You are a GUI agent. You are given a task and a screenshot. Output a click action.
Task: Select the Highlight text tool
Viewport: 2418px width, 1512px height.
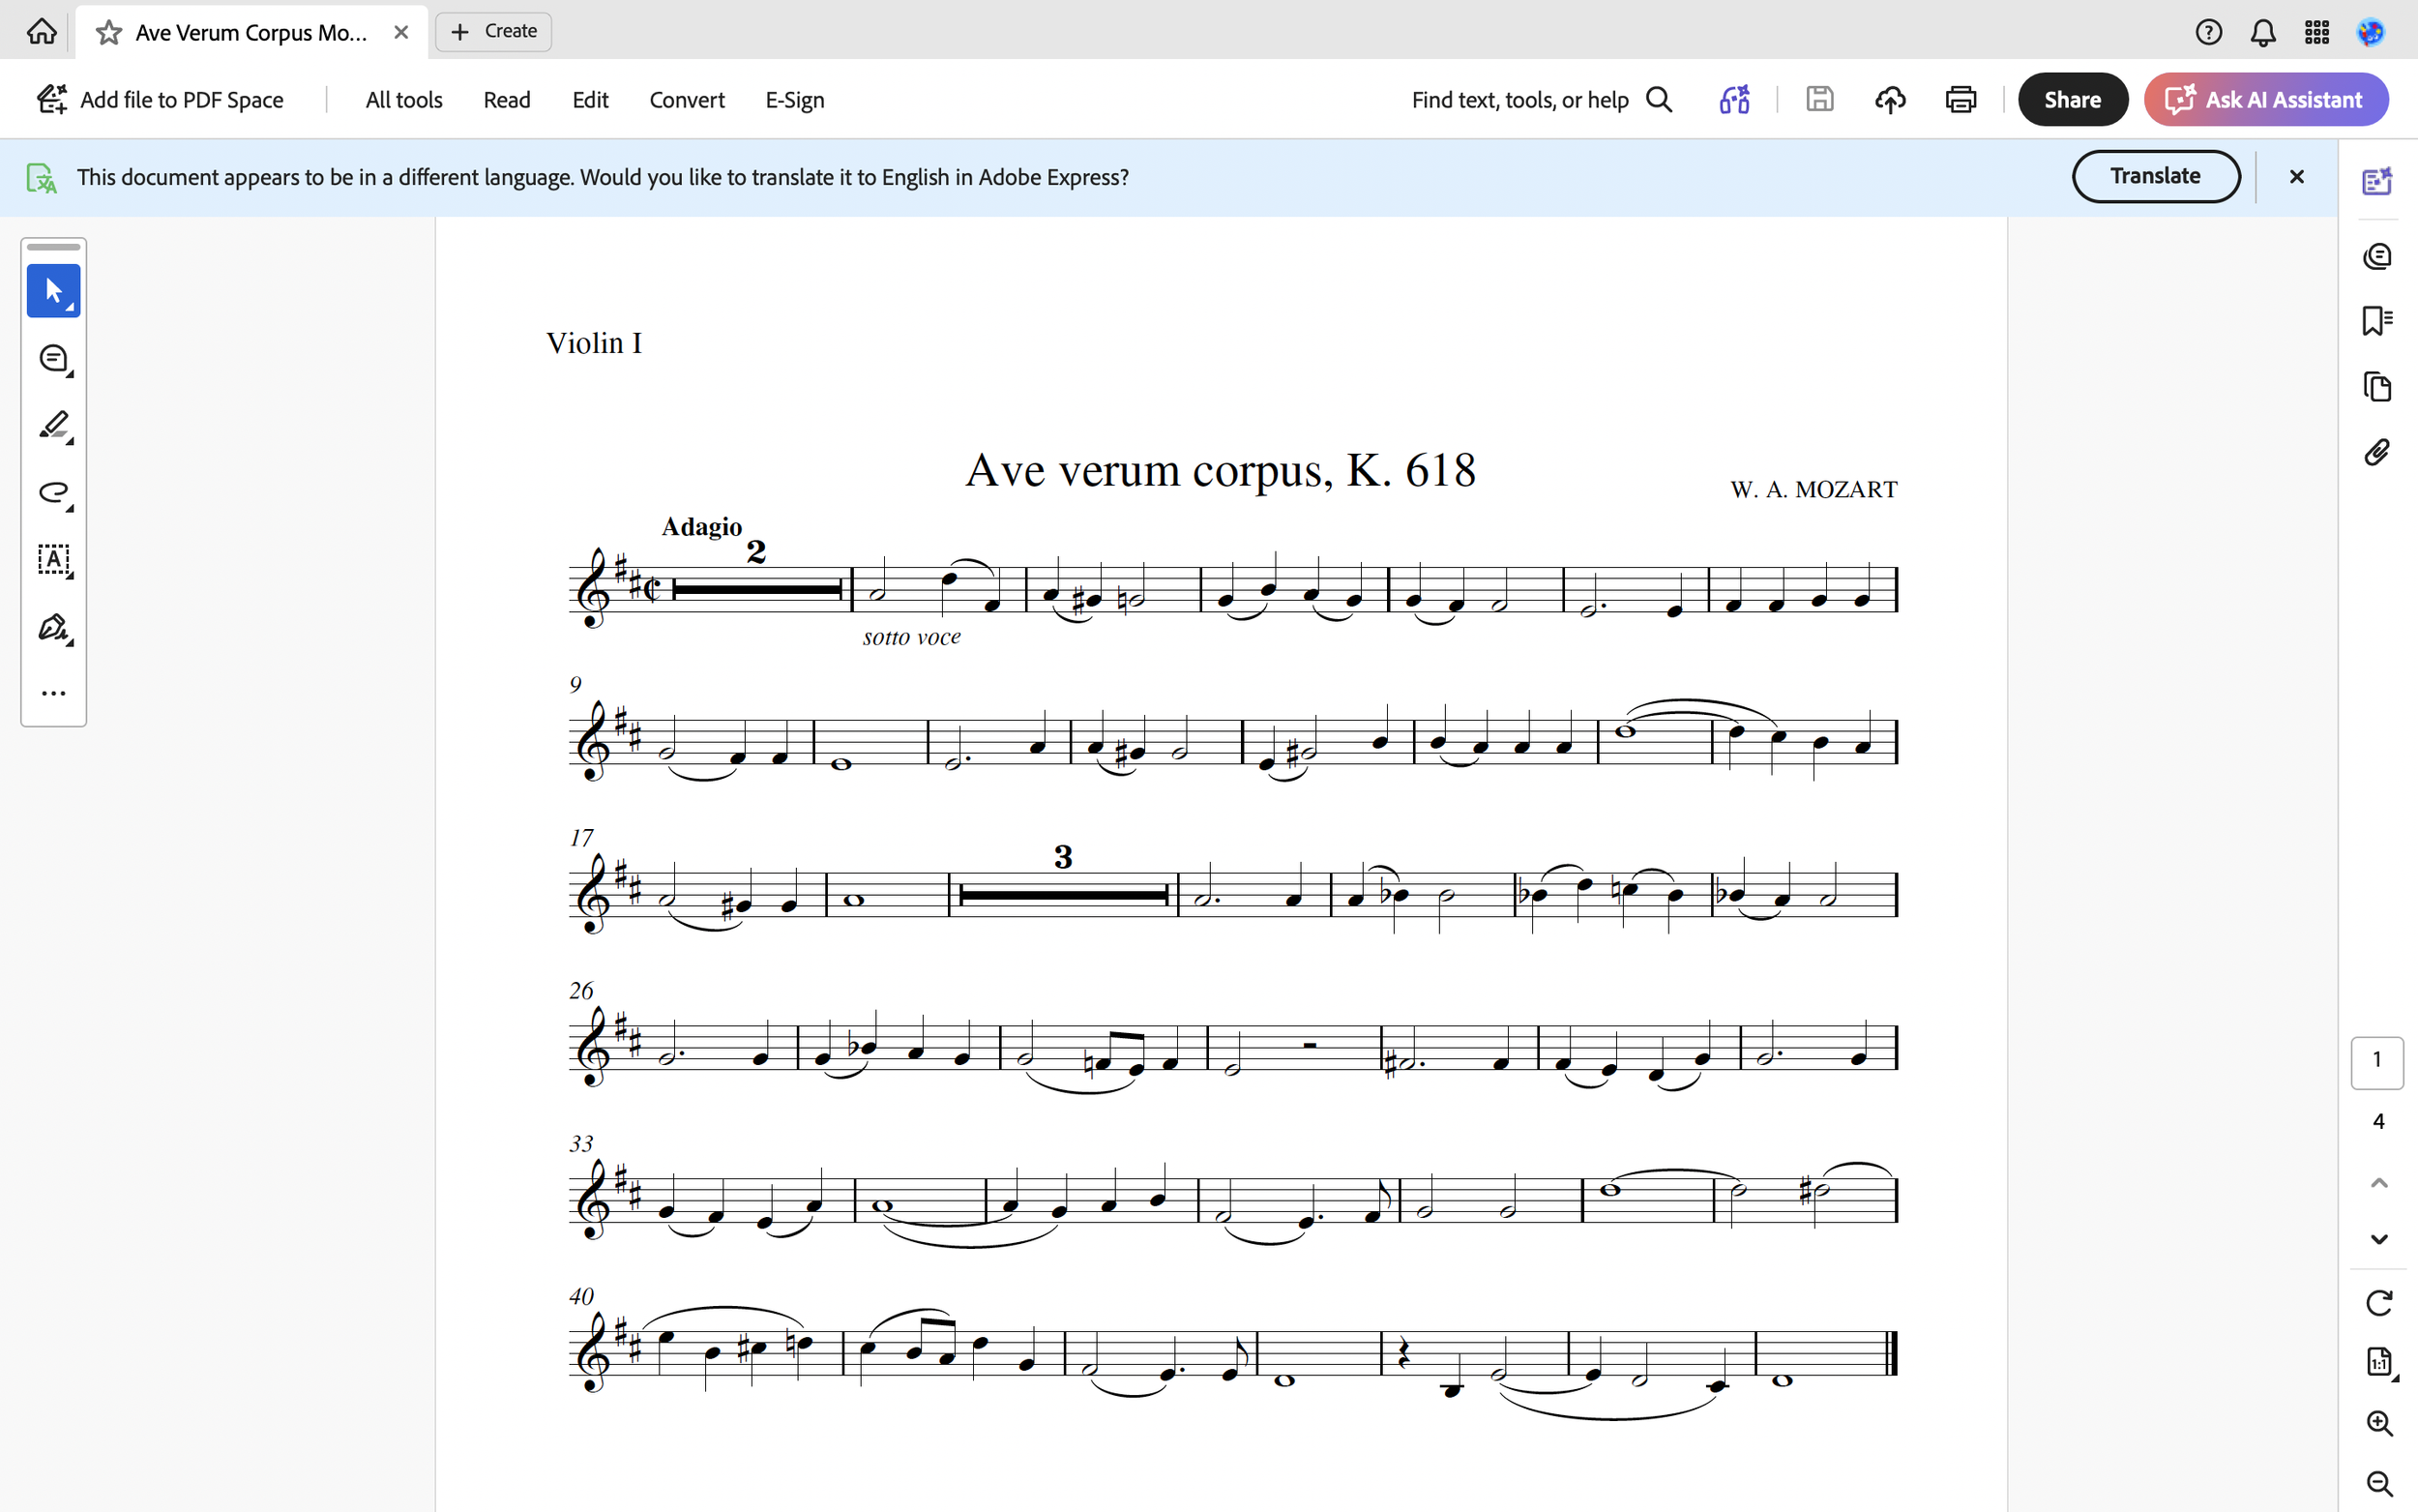[54, 426]
